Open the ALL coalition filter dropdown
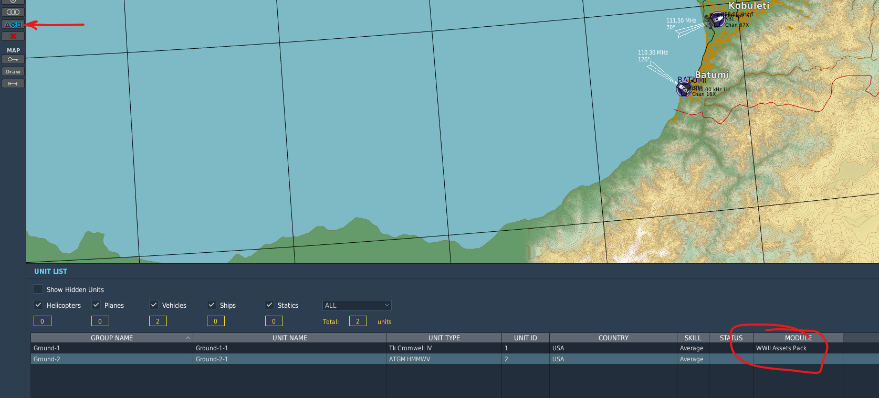Image resolution: width=879 pixels, height=398 pixels. pyautogui.click(x=357, y=305)
